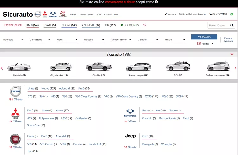The height and width of the screenshot is (155, 238).
Task: Click the WhatsApp icon in header
Action: point(232,14)
